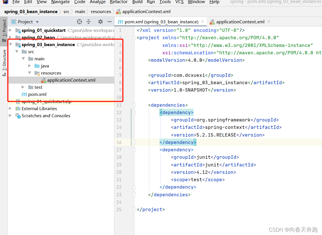The width and height of the screenshot is (322, 235).
Task: Click the collapse all icon in Project panel
Action: point(89,22)
